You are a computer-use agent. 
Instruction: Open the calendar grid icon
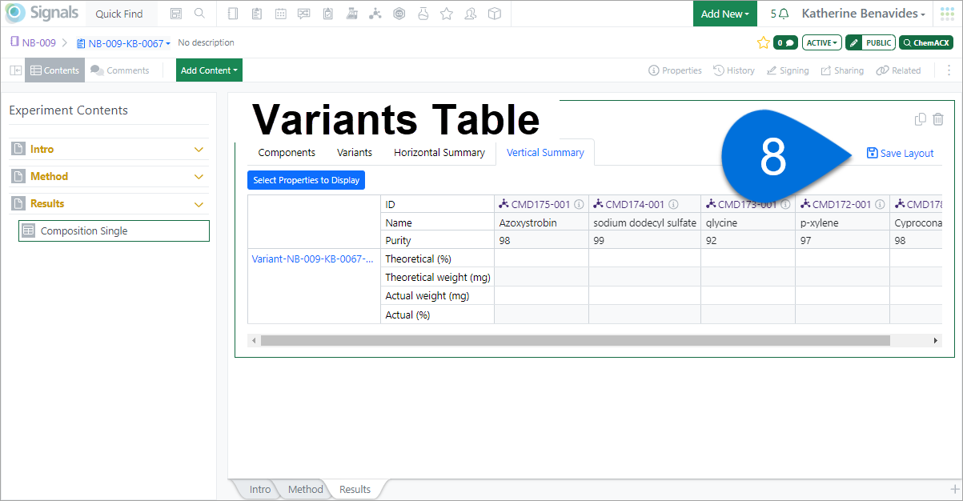click(280, 14)
